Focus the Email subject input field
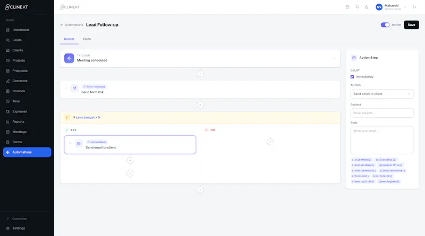The height and width of the screenshot is (236, 425). click(382, 113)
